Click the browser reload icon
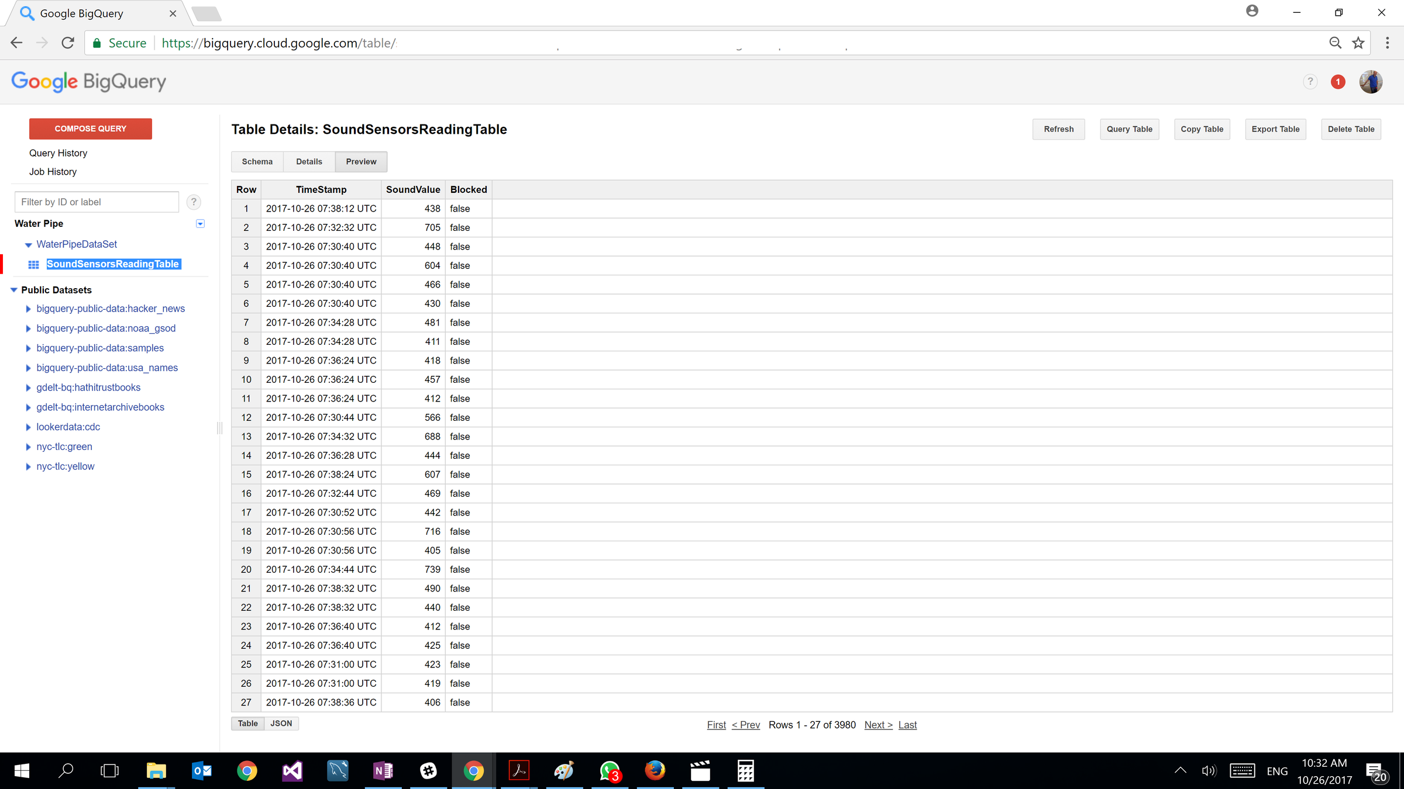Screen dimensions: 1404x789 68,43
